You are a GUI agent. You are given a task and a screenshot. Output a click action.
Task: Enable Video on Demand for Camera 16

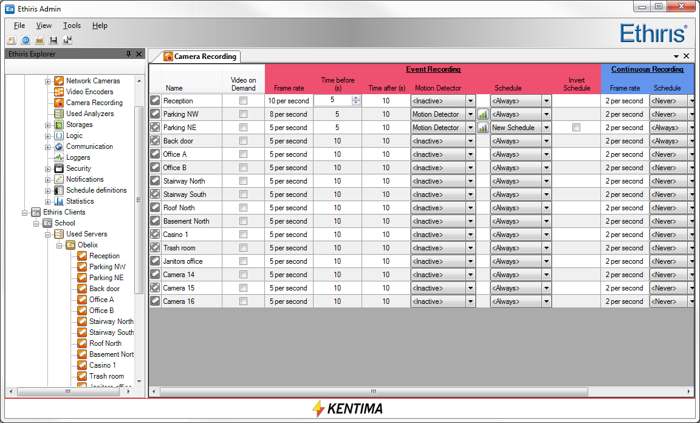coord(243,301)
